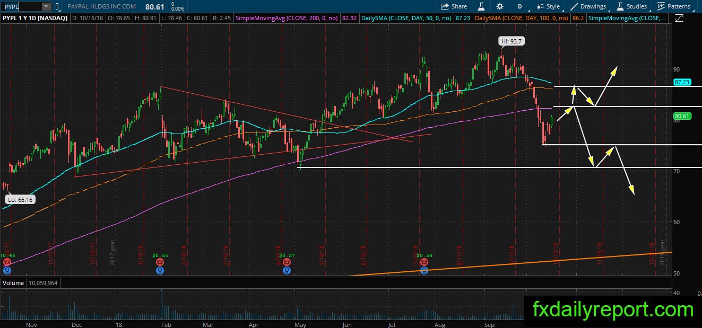
Task: Click the truncated SimpleMovingAvg study label
Action: (626, 19)
